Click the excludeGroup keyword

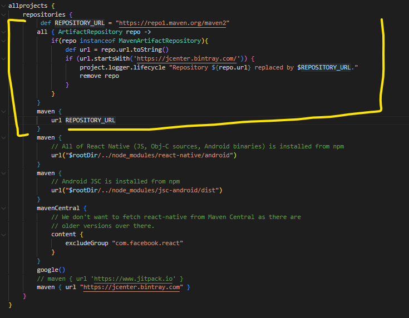point(87,243)
